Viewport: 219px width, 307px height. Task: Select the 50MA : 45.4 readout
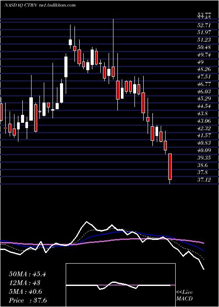[27, 274]
